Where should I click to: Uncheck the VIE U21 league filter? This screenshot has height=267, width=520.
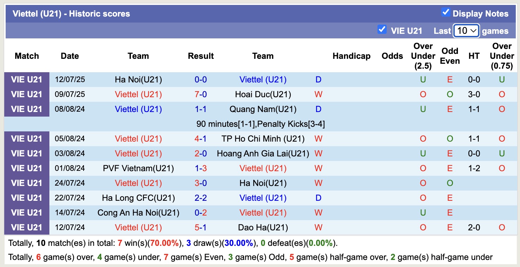tap(382, 29)
